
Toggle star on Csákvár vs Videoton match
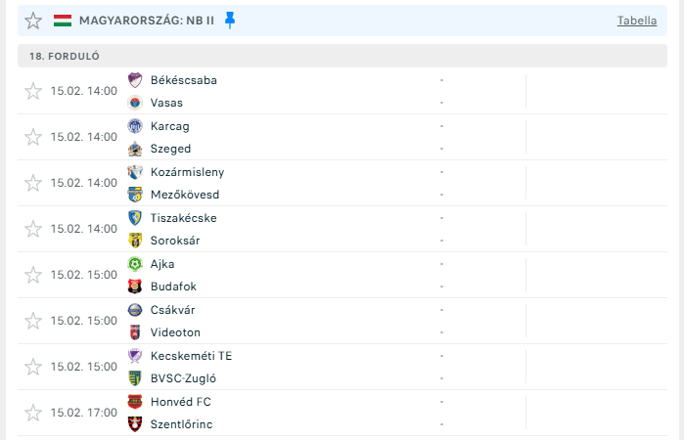point(33,321)
